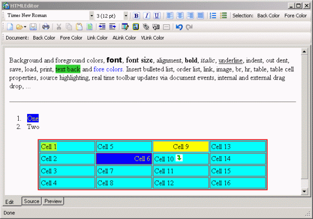Align text left
Screen dimensions: 313x219
170,16
